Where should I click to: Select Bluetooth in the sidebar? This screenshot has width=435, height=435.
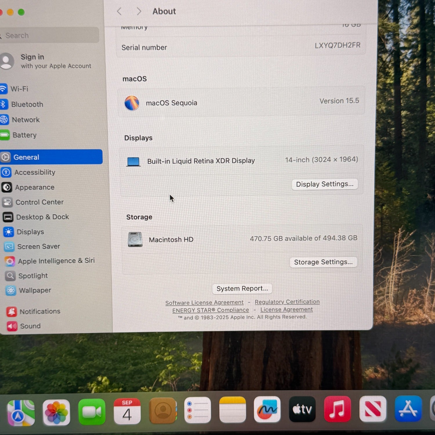pos(27,104)
